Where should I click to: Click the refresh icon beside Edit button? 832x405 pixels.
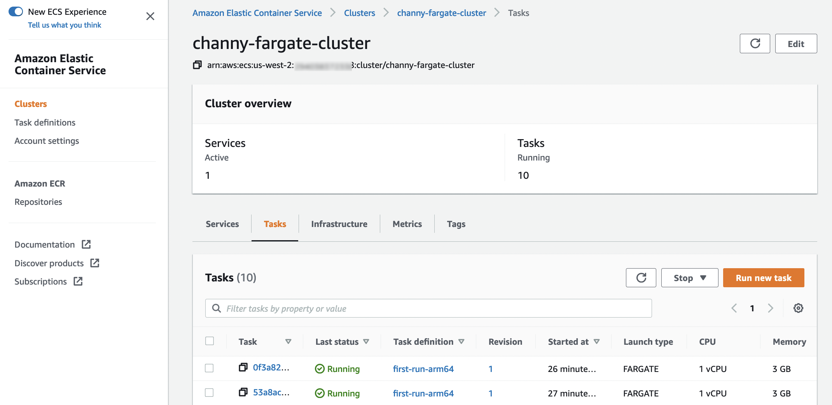(x=754, y=44)
